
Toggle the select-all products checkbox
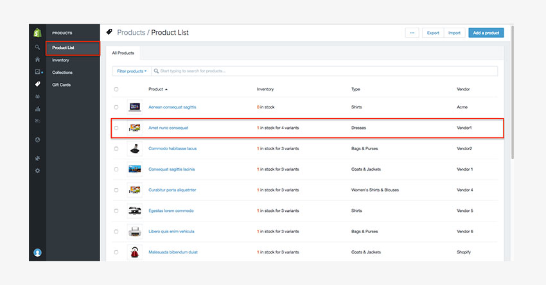click(x=116, y=89)
